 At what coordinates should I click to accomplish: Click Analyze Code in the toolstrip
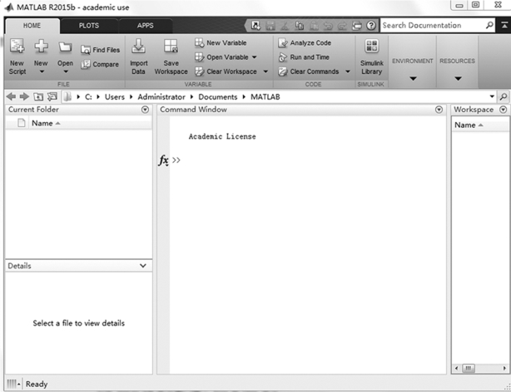(x=305, y=43)
